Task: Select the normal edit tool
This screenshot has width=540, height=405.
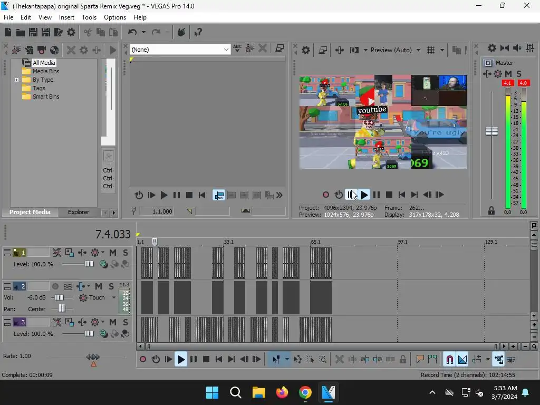Action: click(x=276, y=360)
